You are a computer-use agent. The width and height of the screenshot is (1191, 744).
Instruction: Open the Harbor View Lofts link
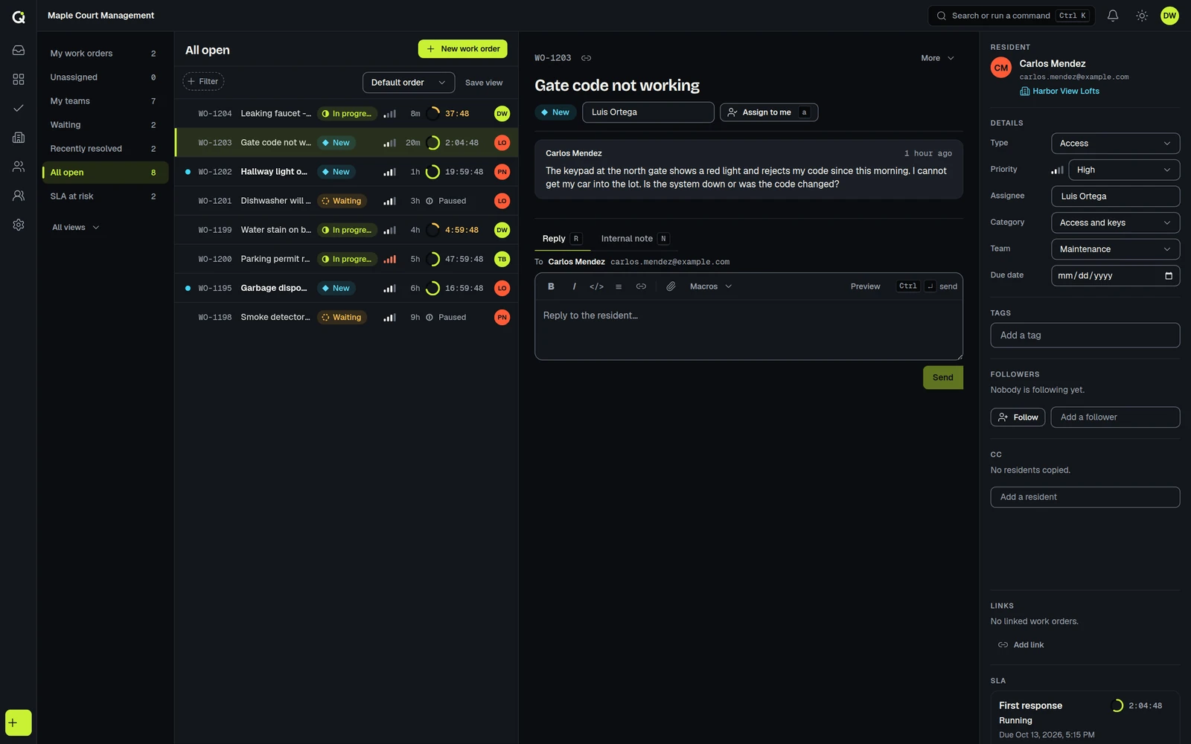coord(1059,92)
